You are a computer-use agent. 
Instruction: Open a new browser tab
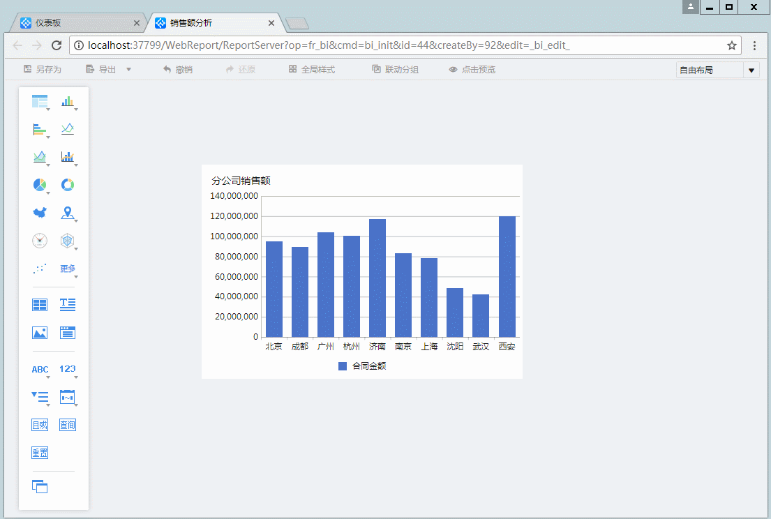[x=297, y=23]
